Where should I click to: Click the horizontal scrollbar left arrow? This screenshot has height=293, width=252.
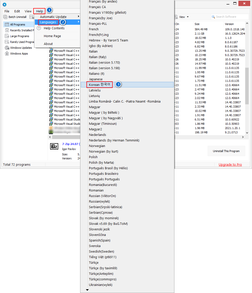tap(50, 137)
